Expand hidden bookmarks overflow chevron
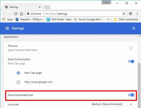The image size is (141, 108). tap(108, 19)
